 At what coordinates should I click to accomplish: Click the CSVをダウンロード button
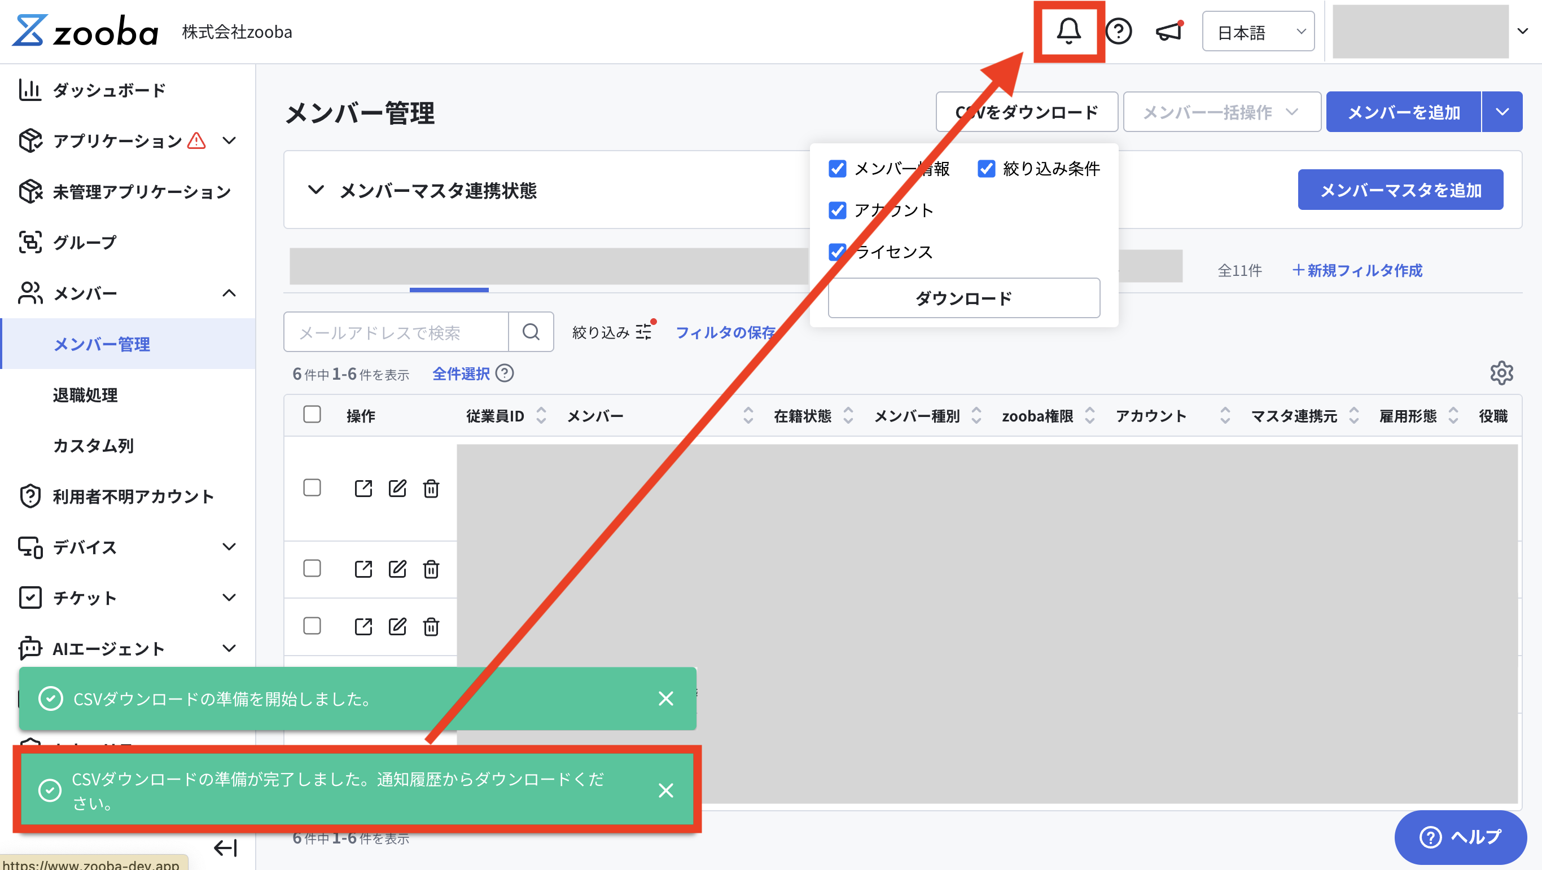(1027, 112)
